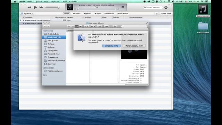Click the Finder edit tags button
Image resolution: width=222 pixels, height=125 pixels.
(106, 26)
